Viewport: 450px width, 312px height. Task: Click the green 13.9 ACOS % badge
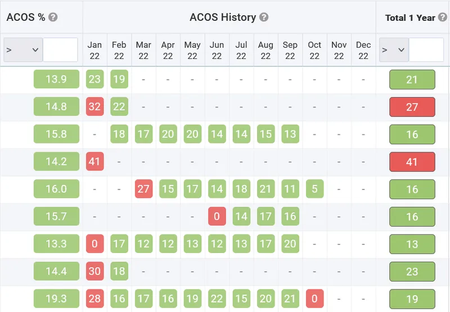tap(56, 79)
